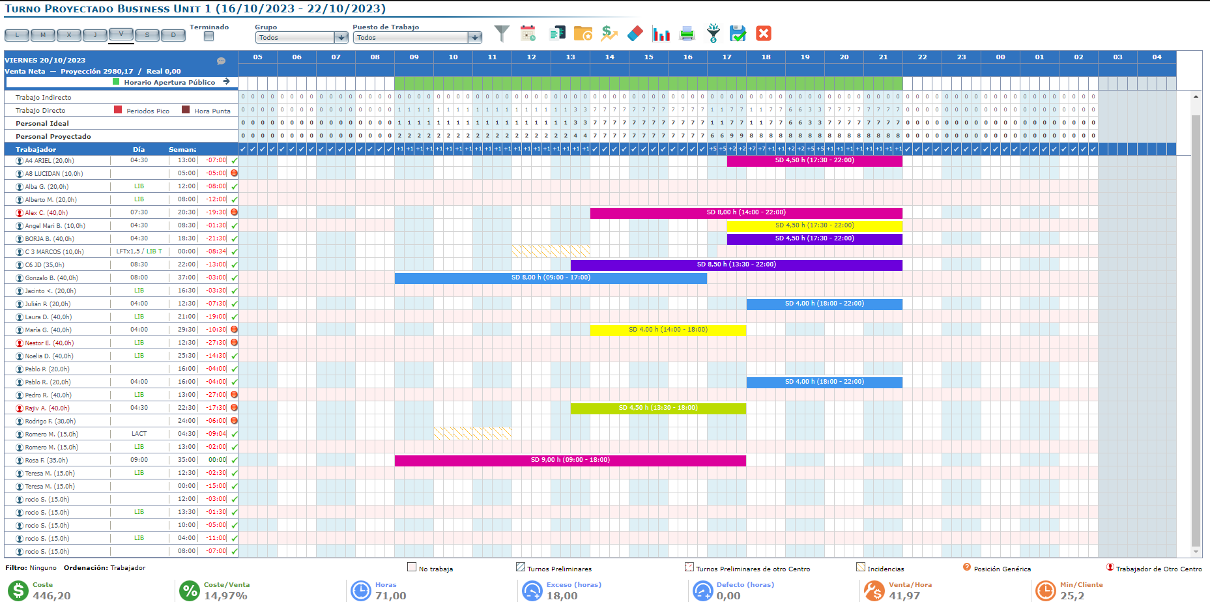The height and width of the screenshot is (613, 1210).
Task: Click the Trabajador column header
Action: point(36,149)
